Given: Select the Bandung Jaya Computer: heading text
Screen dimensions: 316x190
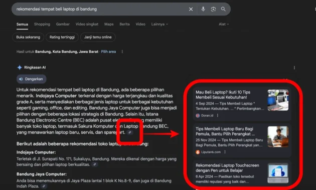Looking at the screenshot, I should 42,174.
